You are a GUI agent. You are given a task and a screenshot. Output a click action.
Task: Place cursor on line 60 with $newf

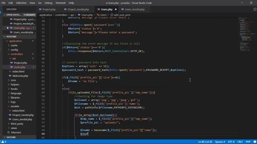84,134
